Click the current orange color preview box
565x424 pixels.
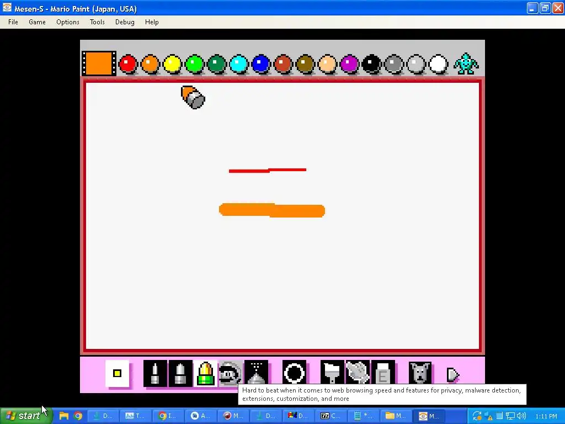[99, 63]
